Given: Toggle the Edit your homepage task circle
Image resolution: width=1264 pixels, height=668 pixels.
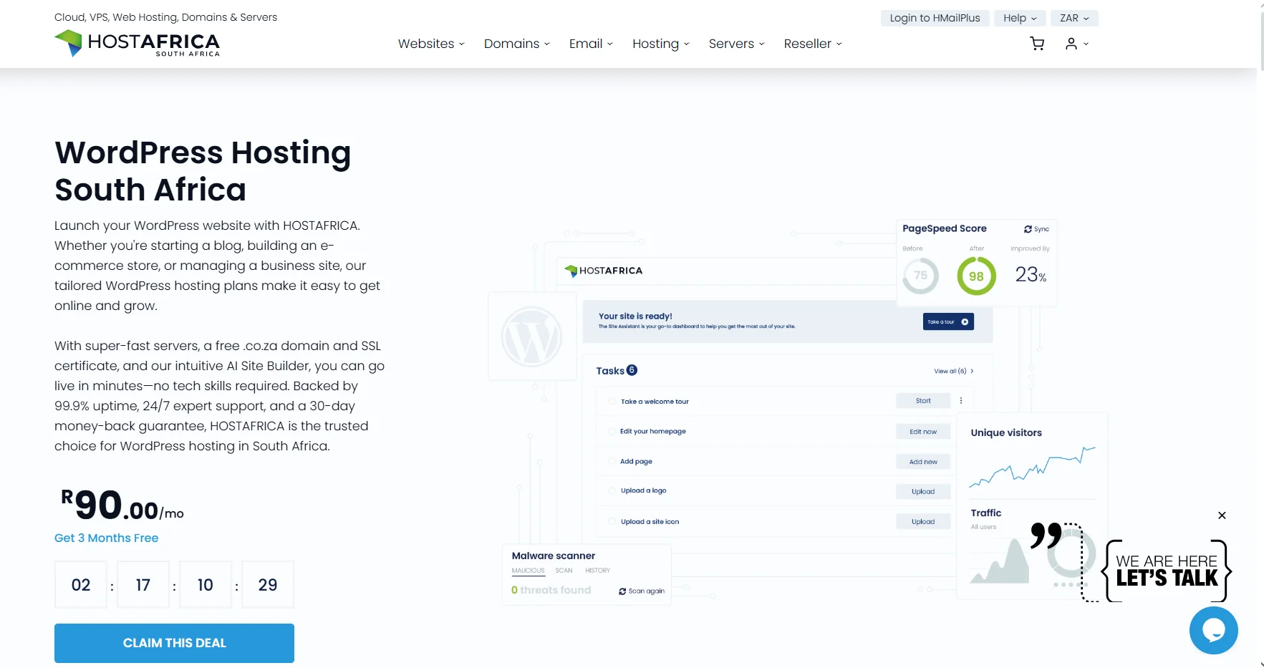Looking at the screenshot, I should [612, 432].
